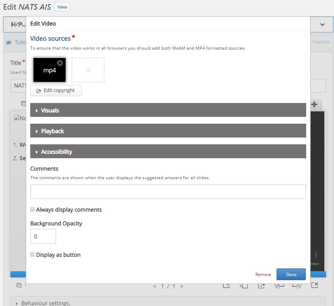Image resolution: width=334 pixels, height=306 pixels.
Task: Click the three-dot handle on the dark panel
Action: point(316,255)
